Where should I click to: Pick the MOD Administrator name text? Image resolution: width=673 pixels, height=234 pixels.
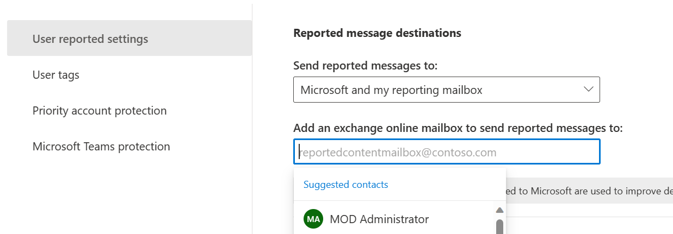[x=379, y=219]
